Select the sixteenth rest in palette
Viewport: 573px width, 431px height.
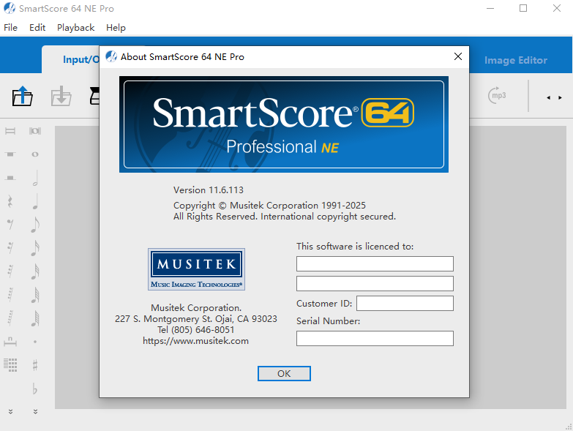tap(10, 247)
